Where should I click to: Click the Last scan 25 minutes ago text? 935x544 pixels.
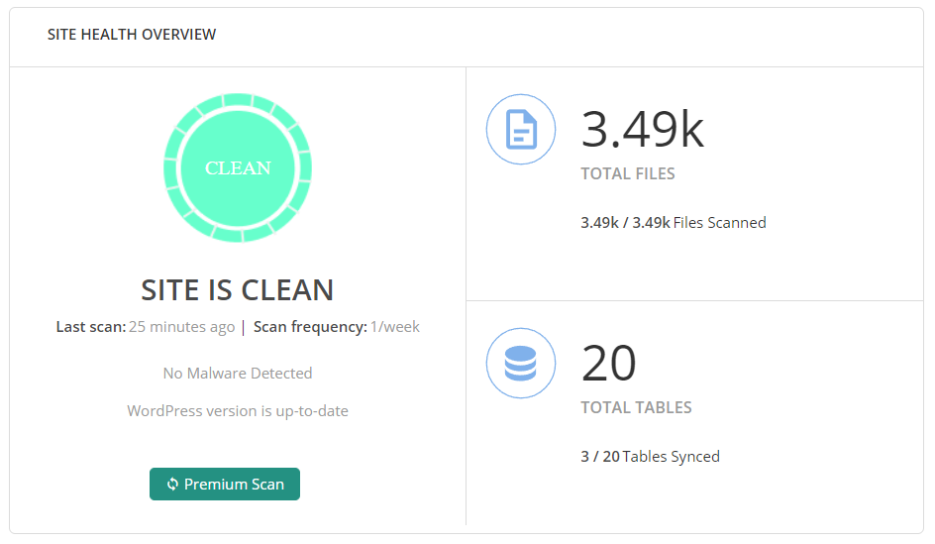[146, 327]
